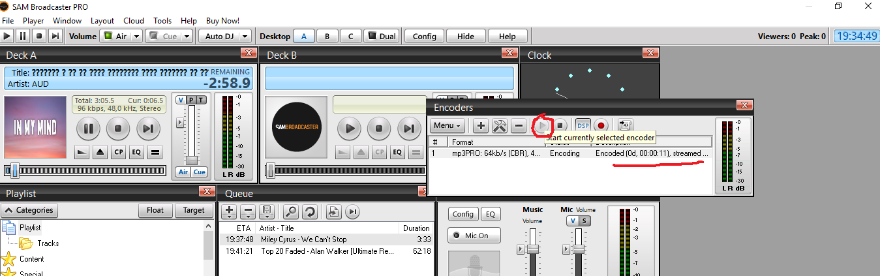Open the Air volume dropdown arrow
The width and height of the screenshot is (880, 276).
[137, 37]
